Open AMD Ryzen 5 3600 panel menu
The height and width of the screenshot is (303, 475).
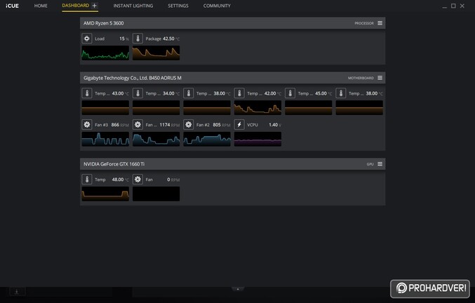pos(380,23)
